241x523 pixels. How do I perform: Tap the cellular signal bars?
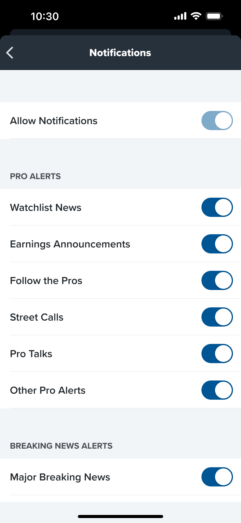(180, 16)
